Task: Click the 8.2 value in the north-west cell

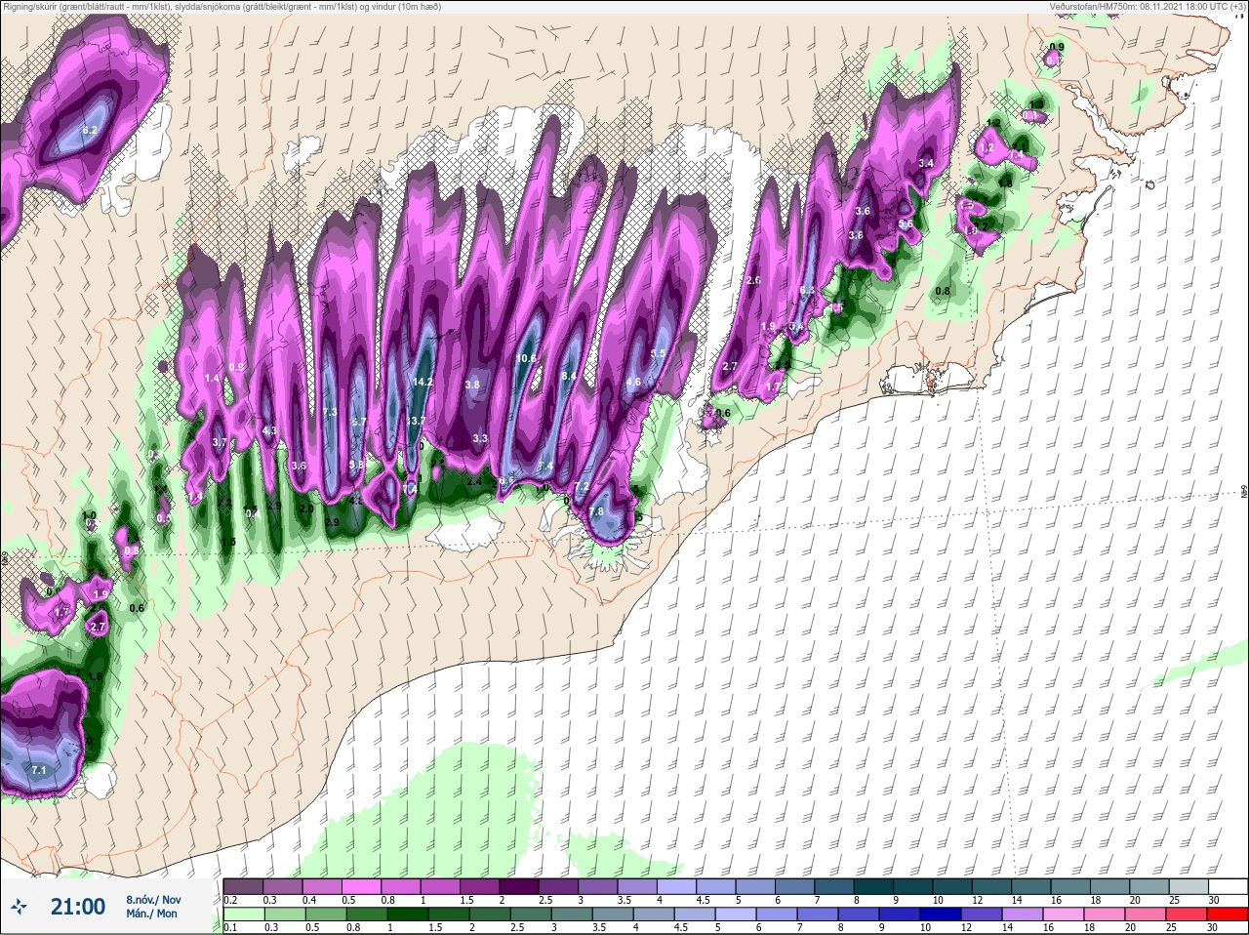Action: 91,130
